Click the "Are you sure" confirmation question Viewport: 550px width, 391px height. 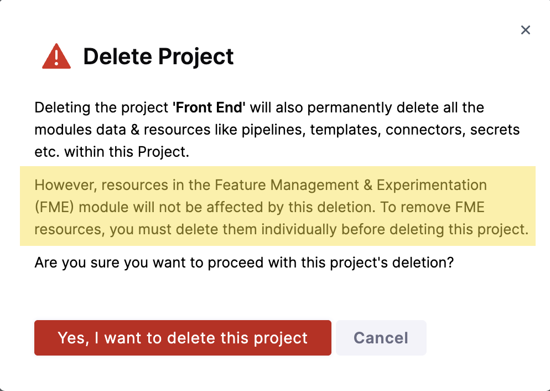coord(244,262)
